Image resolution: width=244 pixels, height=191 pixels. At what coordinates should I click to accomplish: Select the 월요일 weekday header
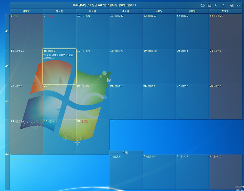59,11
